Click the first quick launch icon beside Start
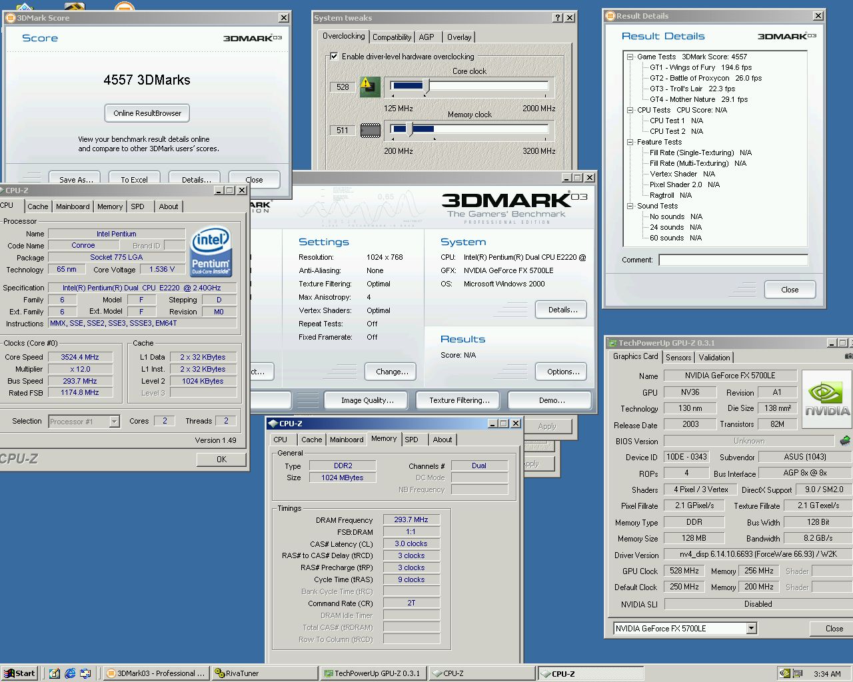 pos(54,673)
